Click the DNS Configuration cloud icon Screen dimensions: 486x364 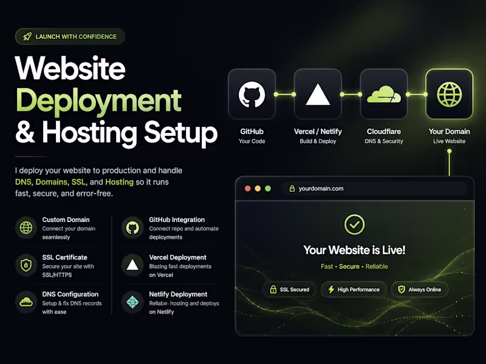26,302
